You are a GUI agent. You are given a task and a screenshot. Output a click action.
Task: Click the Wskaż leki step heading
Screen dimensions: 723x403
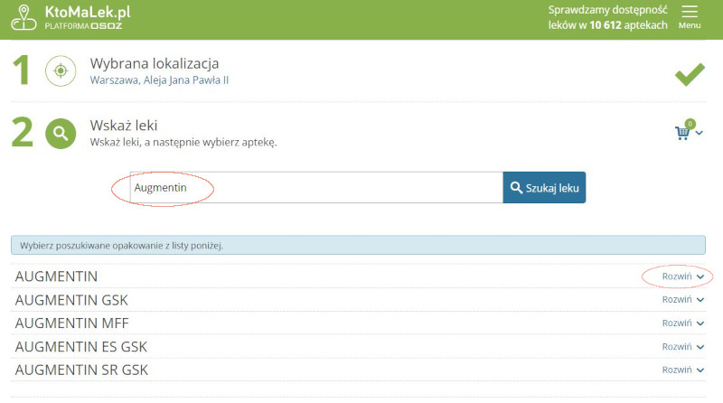tap(130, 126)
